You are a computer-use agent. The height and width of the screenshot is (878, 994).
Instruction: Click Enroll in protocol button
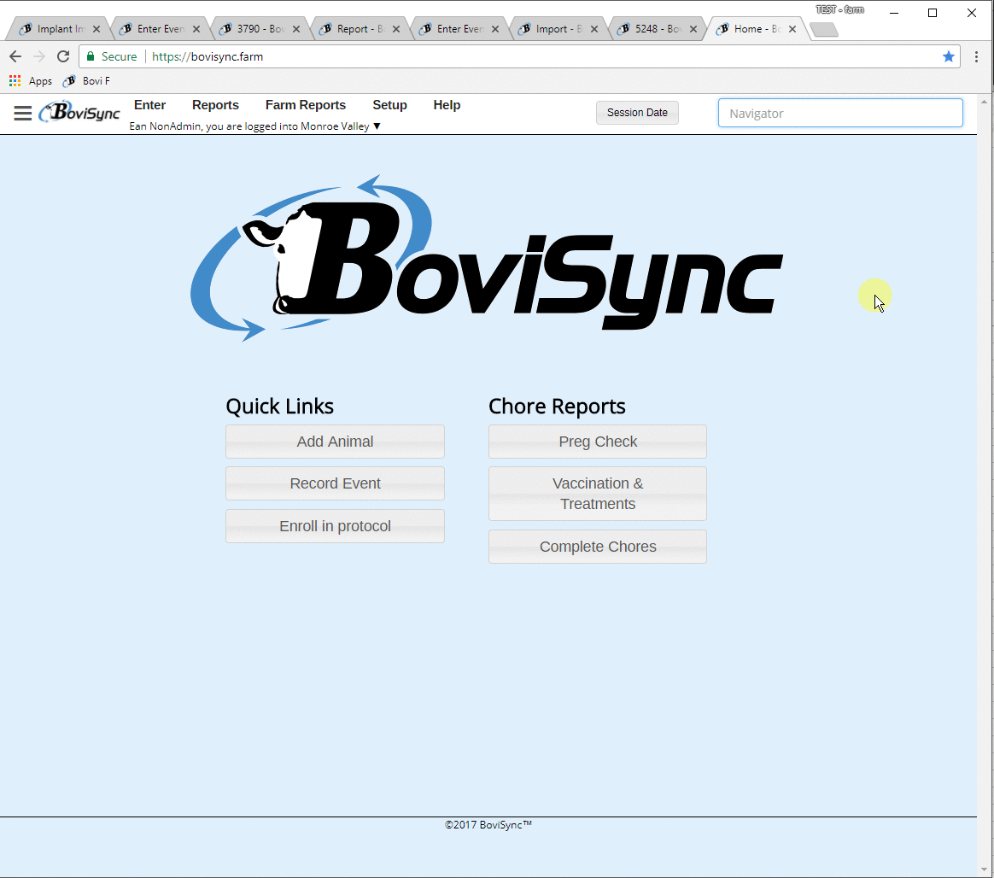(x=335, y=525)
